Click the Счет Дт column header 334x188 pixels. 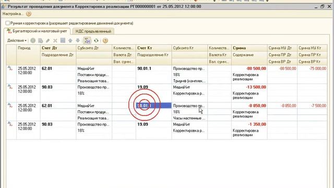coord(58,48)
